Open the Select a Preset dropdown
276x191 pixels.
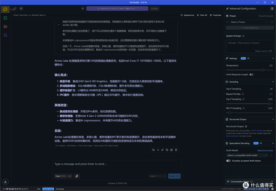(x=249, y=22)
